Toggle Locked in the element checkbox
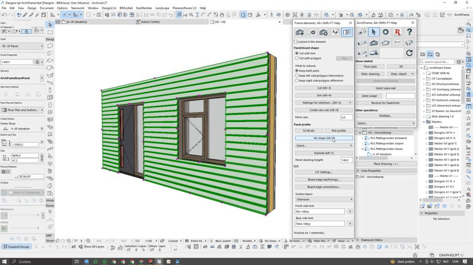The image size is (473, 265). click(x=296, y=42)
